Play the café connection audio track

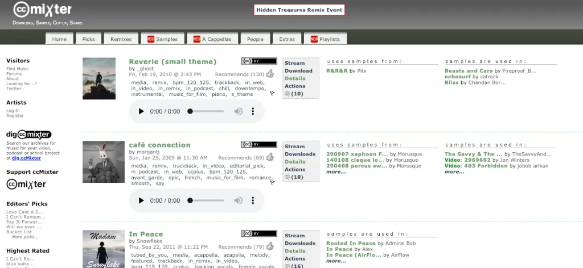tap(141, 200)
